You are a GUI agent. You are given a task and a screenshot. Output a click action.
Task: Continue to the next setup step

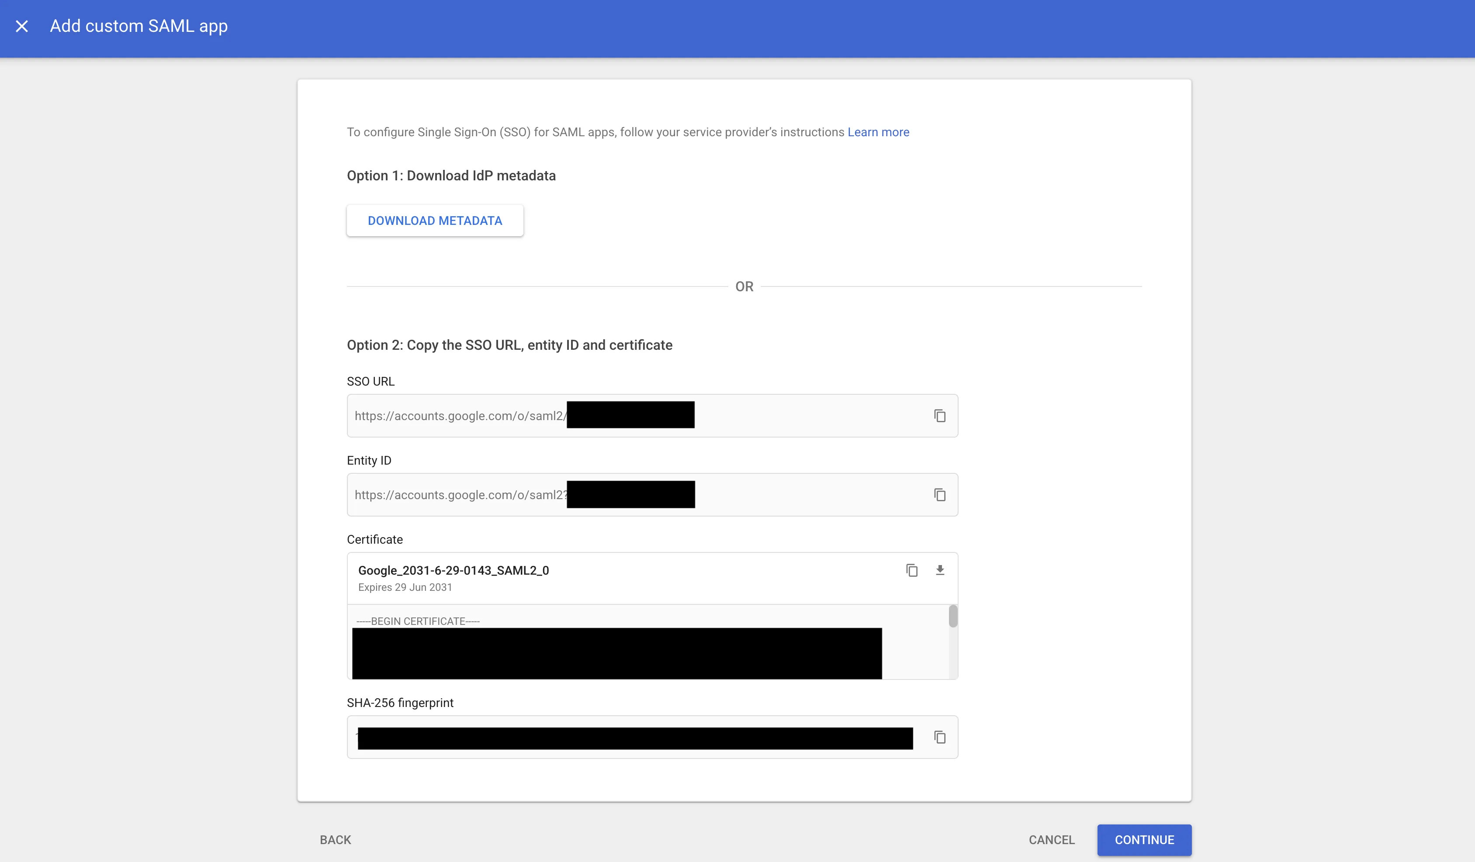tap(1144, 840)
